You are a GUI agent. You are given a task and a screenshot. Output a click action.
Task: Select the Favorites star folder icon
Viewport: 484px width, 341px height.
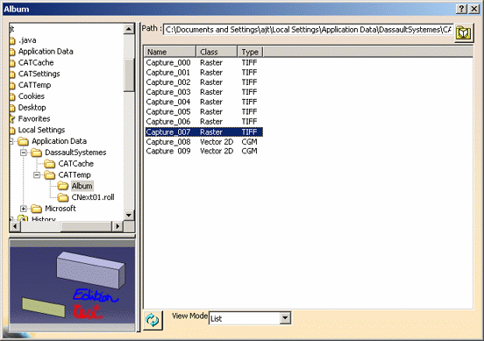12,119
